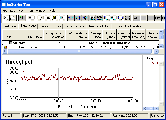
Task: Toggle the ALL filter button
Action: (137, 18)
